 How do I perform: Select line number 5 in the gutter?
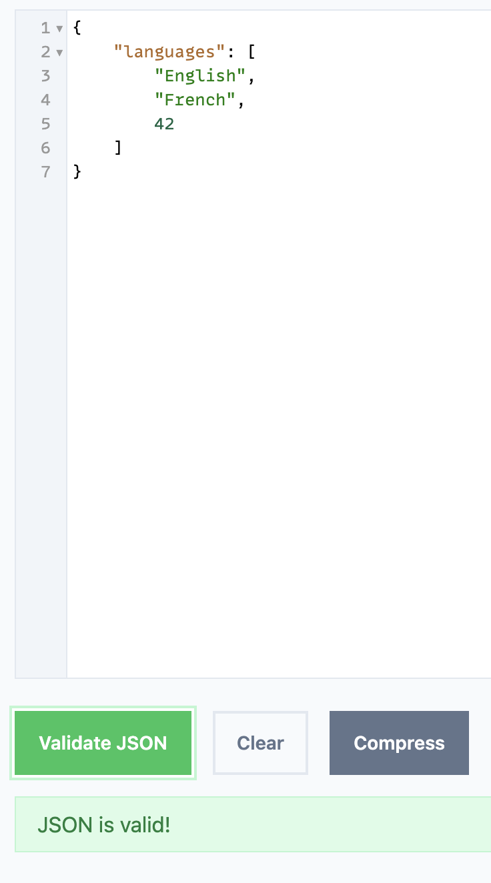(46, 124)
